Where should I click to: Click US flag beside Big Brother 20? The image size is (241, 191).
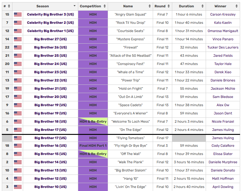click(x=18, y=97)
